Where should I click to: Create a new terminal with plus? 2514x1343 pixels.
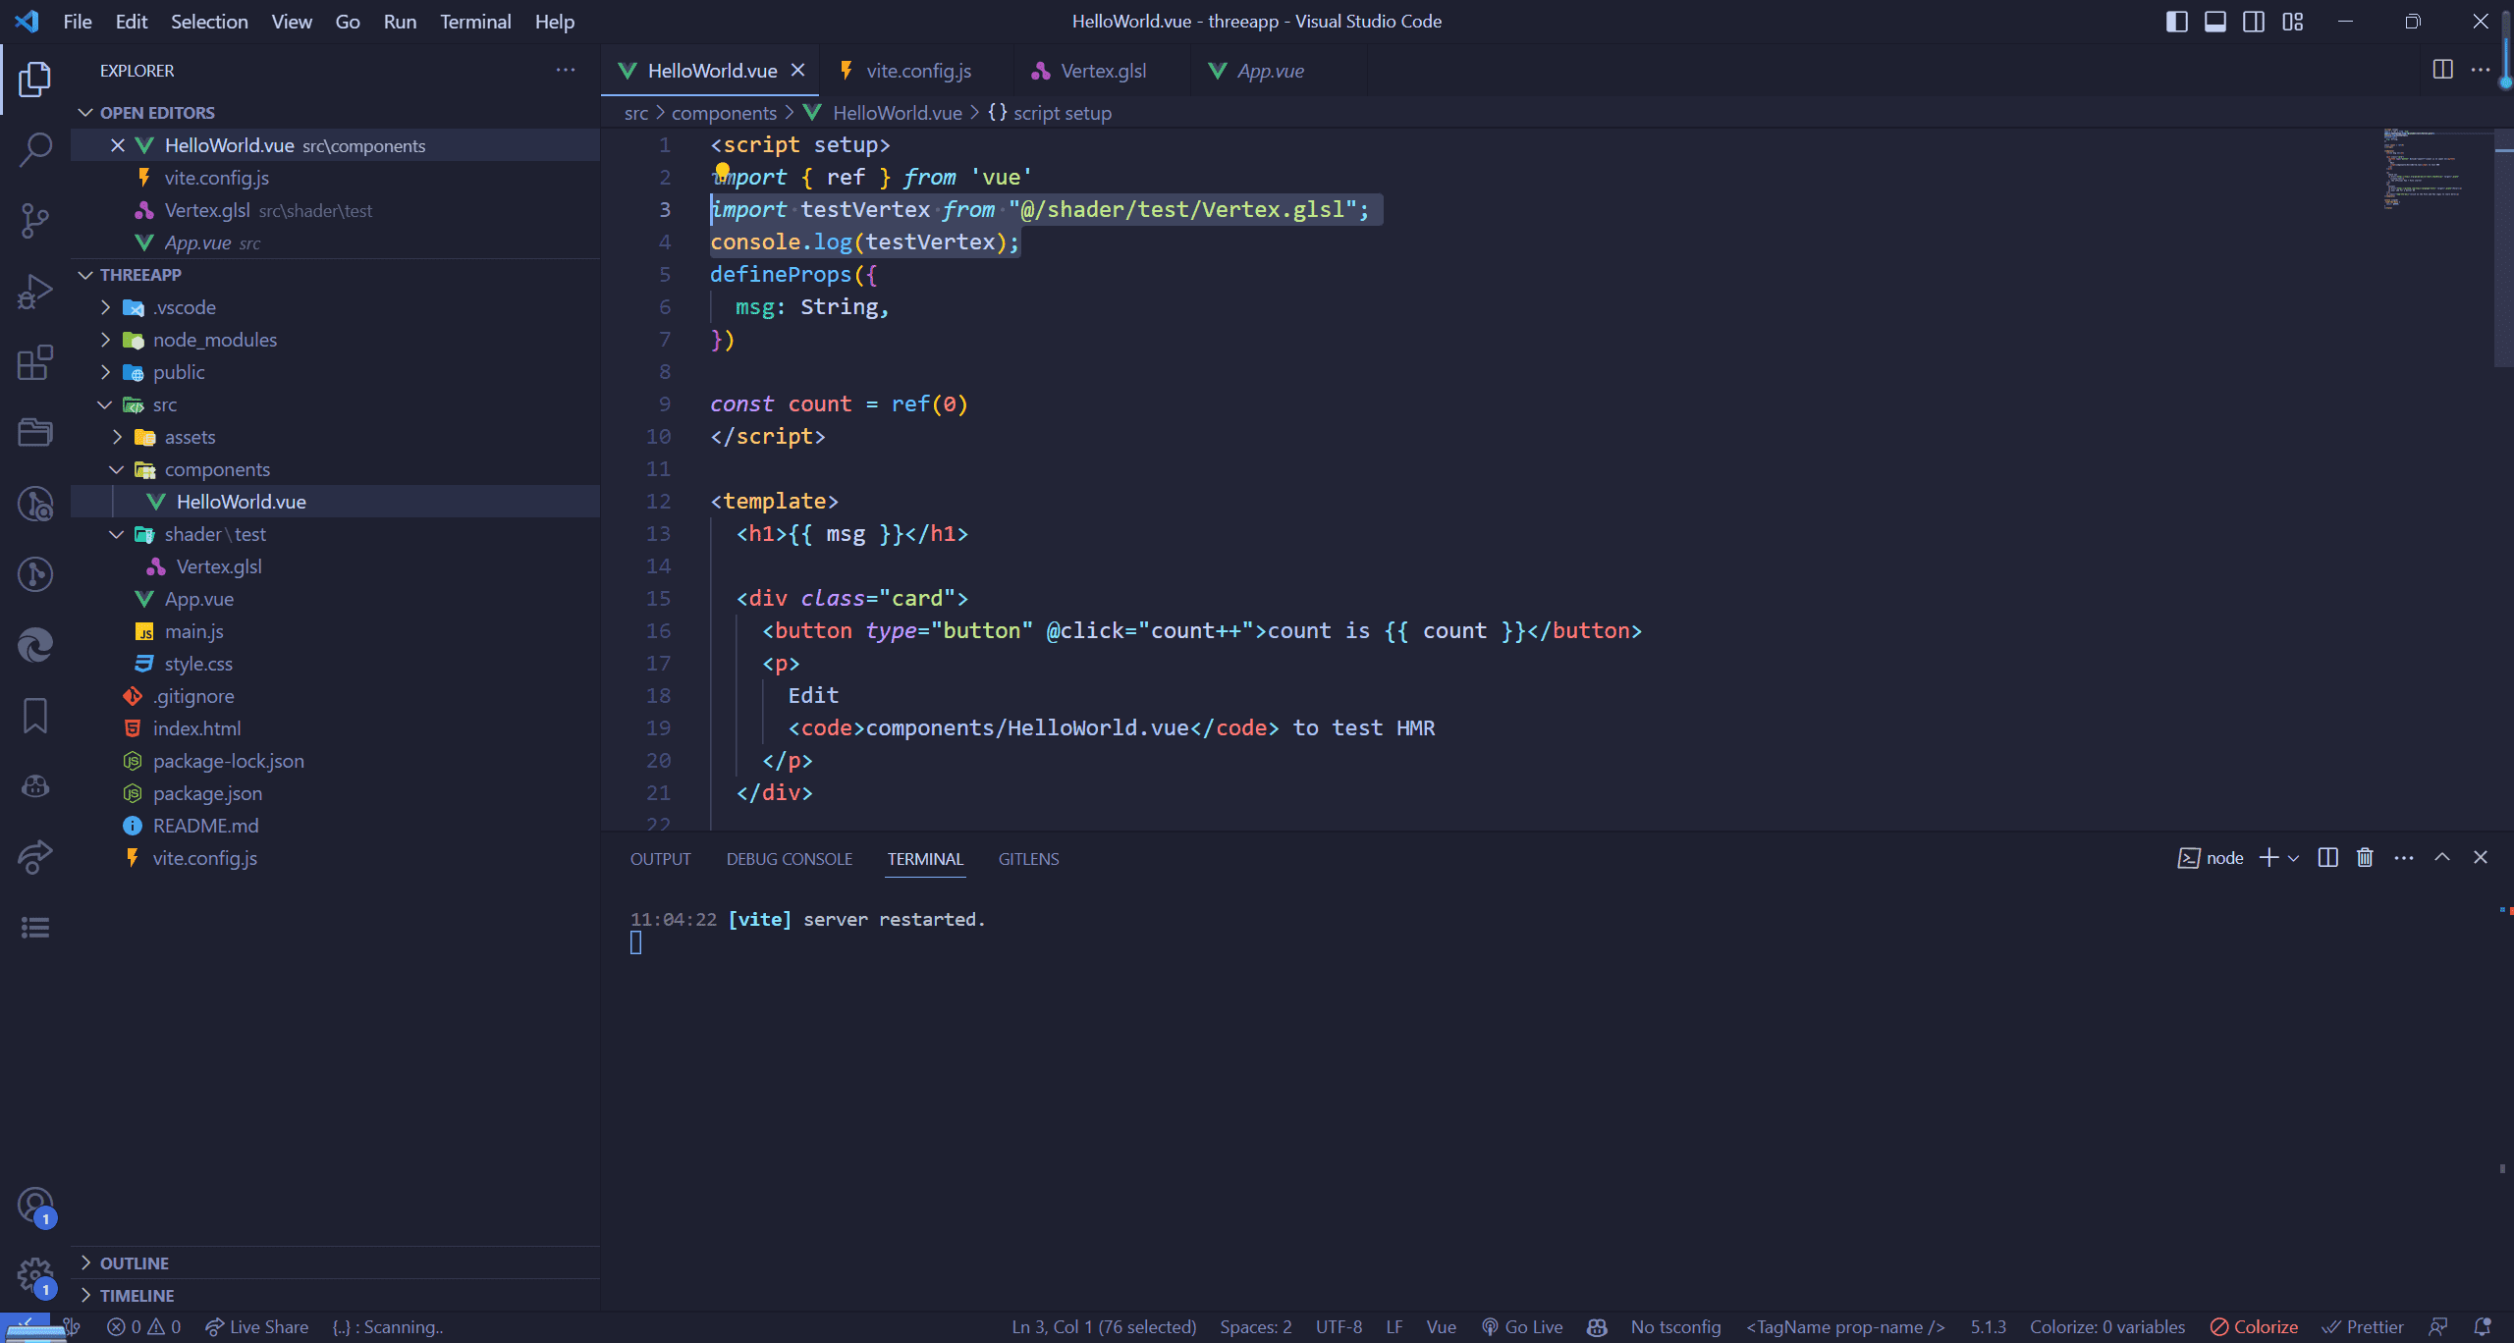pos(2268,858)
